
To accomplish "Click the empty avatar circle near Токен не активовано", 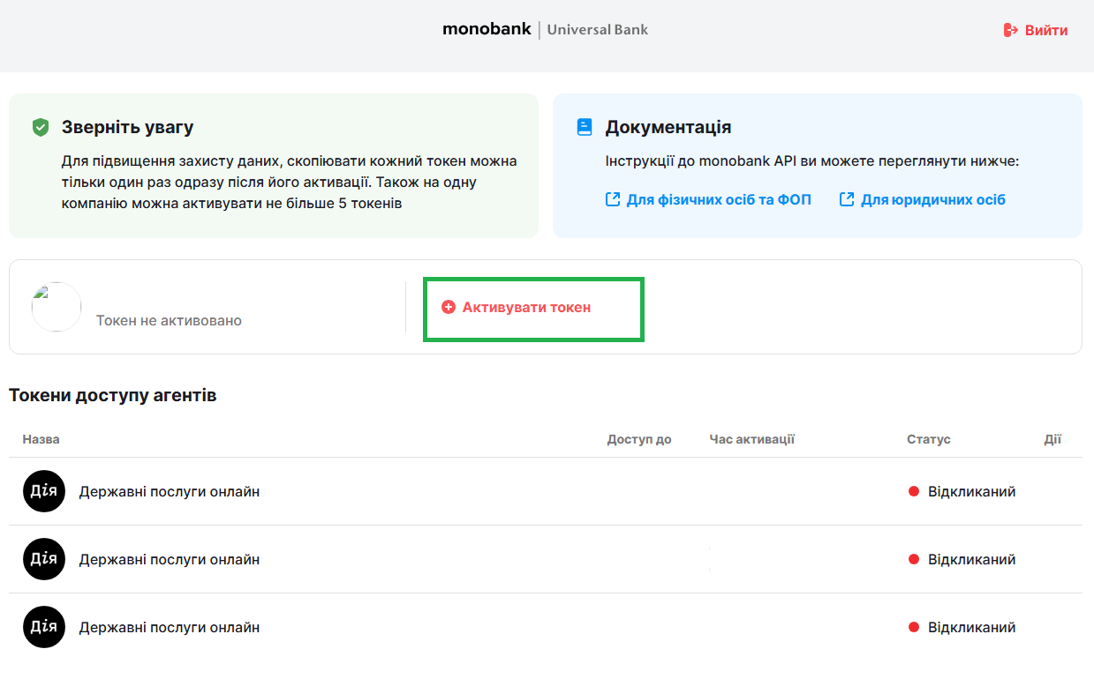I will coord(56,307).
